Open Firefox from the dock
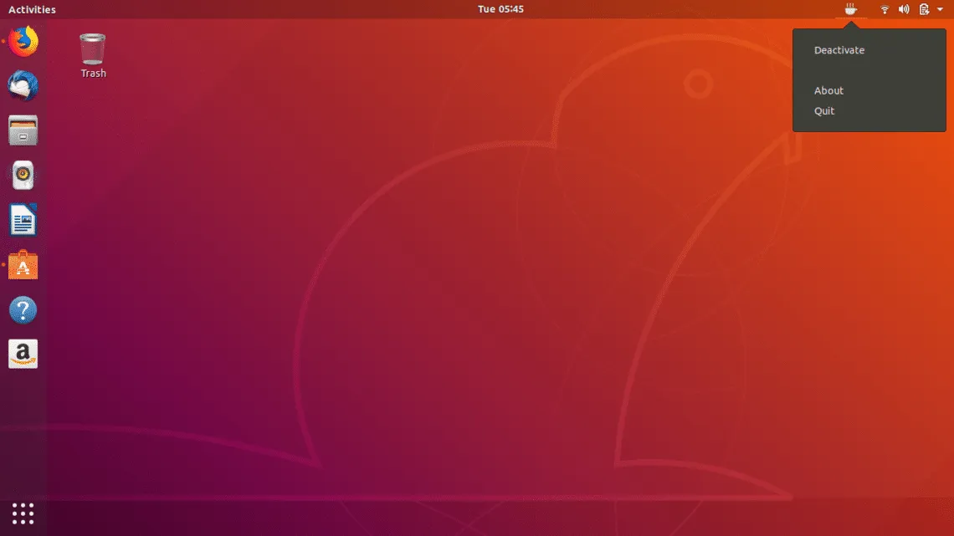The image size is (954, 536). [x=23, y=41]
